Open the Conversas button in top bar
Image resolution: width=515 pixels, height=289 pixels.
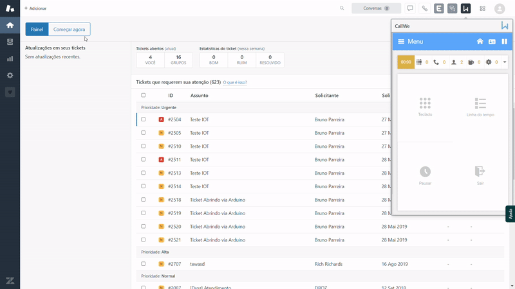tap(376, 8)
